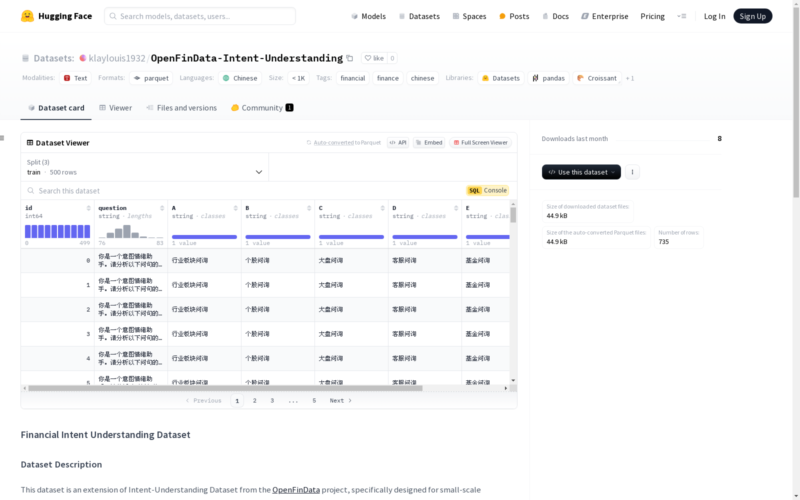The height and width of the screenshot is (500, 800).
Task: Select the Chinese language tag
Action: 240,78
